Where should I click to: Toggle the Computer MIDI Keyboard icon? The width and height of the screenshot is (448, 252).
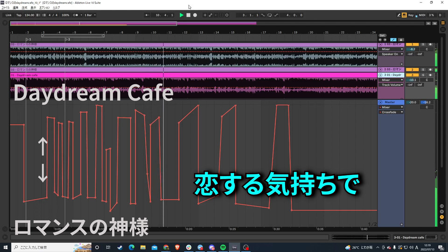(x=404, y=15)
